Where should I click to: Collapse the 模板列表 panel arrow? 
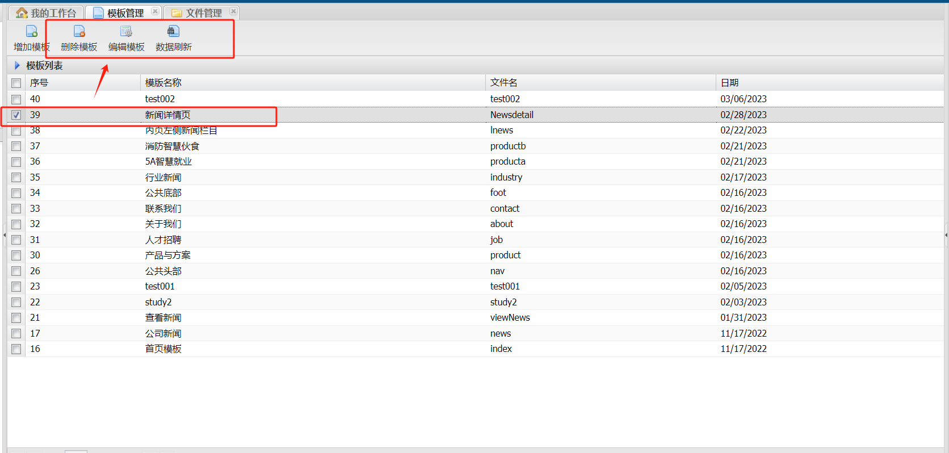[17, 66]
